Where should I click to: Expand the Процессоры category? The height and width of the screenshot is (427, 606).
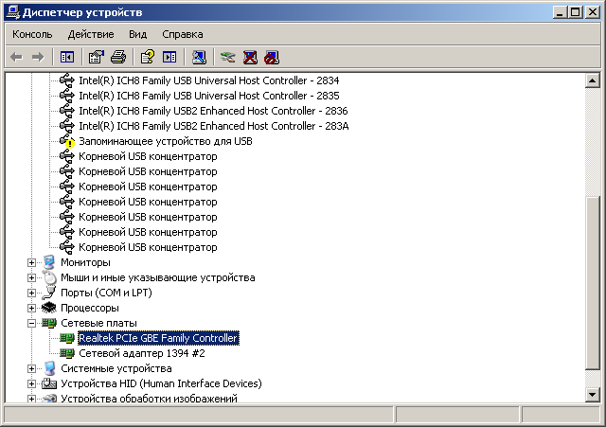31,309
